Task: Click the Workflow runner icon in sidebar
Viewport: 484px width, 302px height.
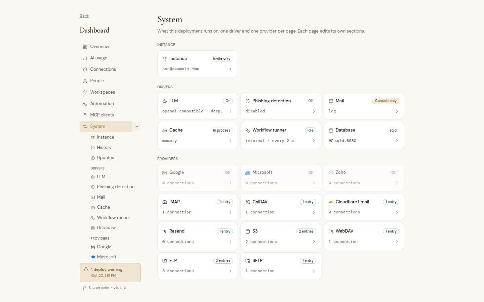Action: point(93,218)
